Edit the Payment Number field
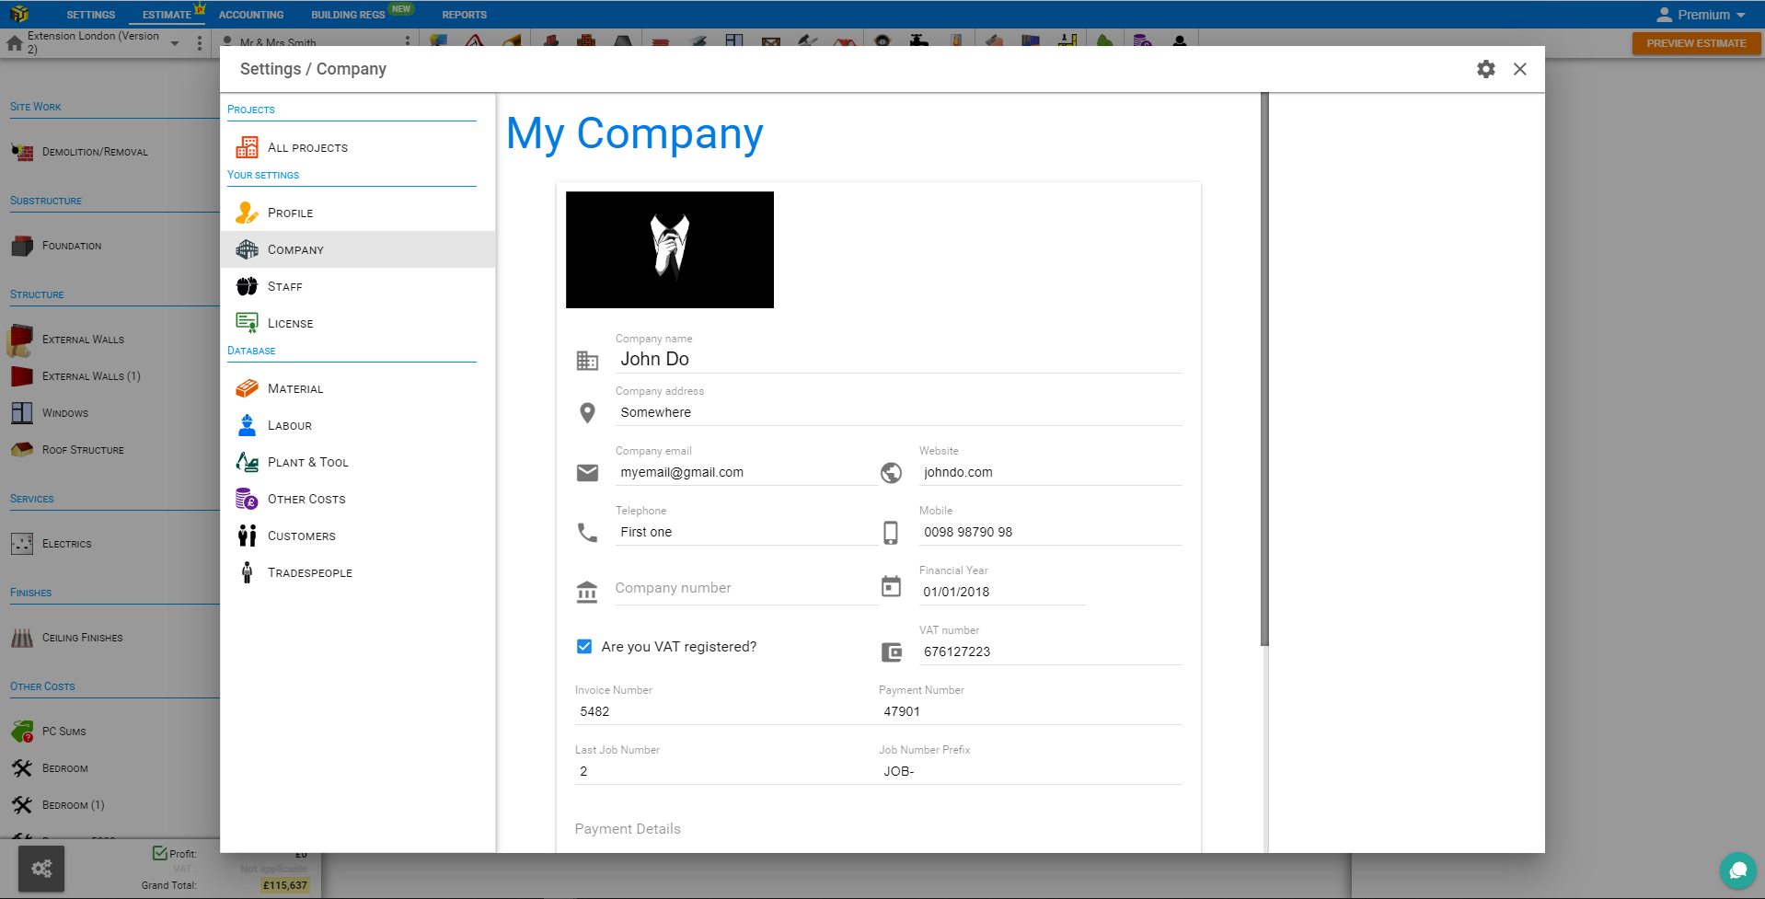1765x899 pixels. [1030, 711]
